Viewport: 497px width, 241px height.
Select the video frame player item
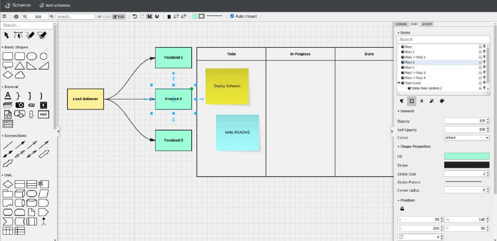tap(43, 105)
